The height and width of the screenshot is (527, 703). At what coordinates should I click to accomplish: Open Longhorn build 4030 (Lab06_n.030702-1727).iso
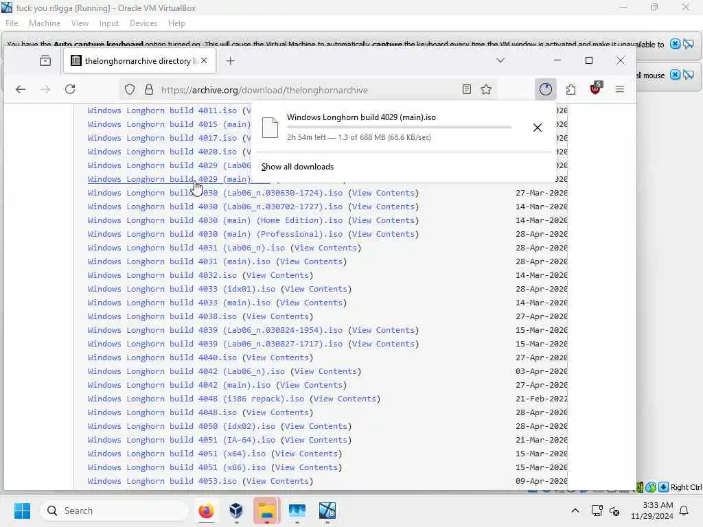coord(215,207)
